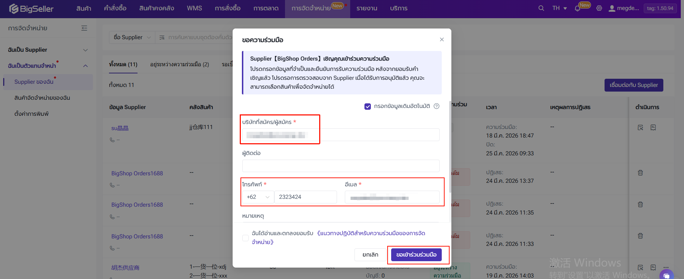Delete the record rejected at 13:37
Screen dimensions: 684x279
click(x=640, y=173)
